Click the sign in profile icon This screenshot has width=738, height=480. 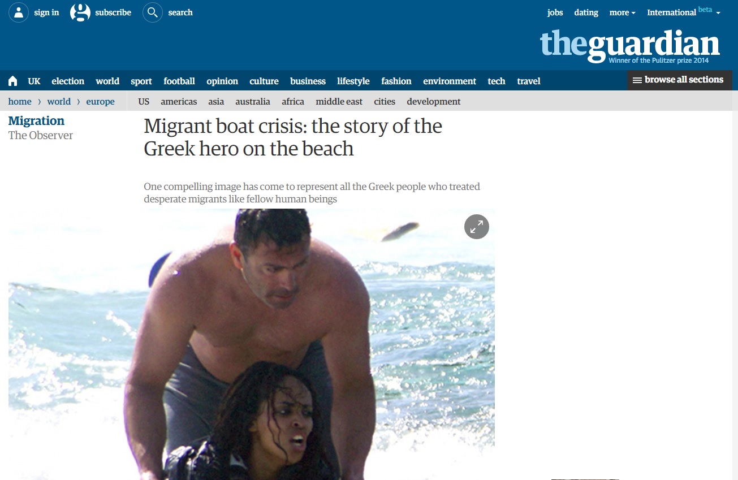point(19,12)
